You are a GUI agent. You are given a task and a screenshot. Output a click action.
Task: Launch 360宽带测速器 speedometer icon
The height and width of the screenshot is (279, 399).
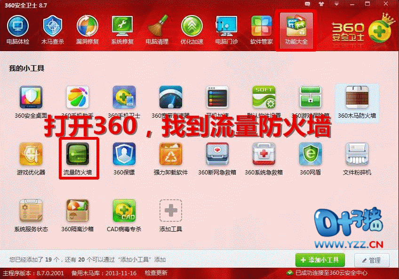pyautogui.click(x=170, y=102)
